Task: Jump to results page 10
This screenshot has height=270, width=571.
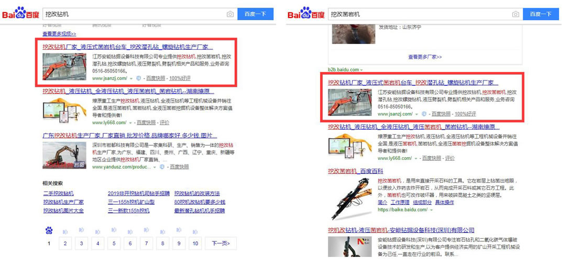Action: click(195, 243)
